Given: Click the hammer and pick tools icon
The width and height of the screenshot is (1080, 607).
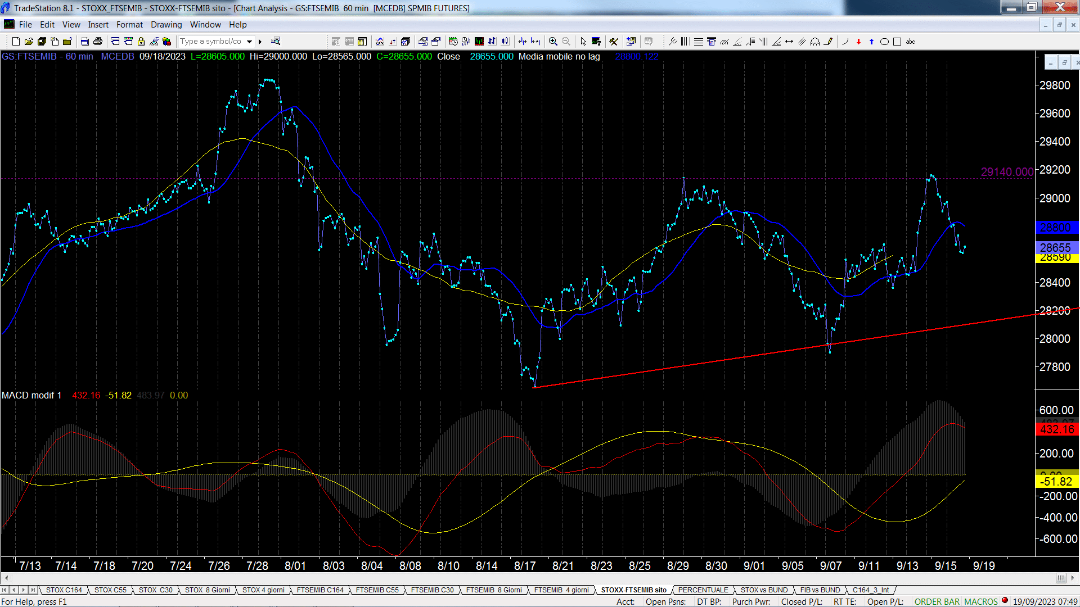Looking at the screenshot, I should click(x=614, y=42).
